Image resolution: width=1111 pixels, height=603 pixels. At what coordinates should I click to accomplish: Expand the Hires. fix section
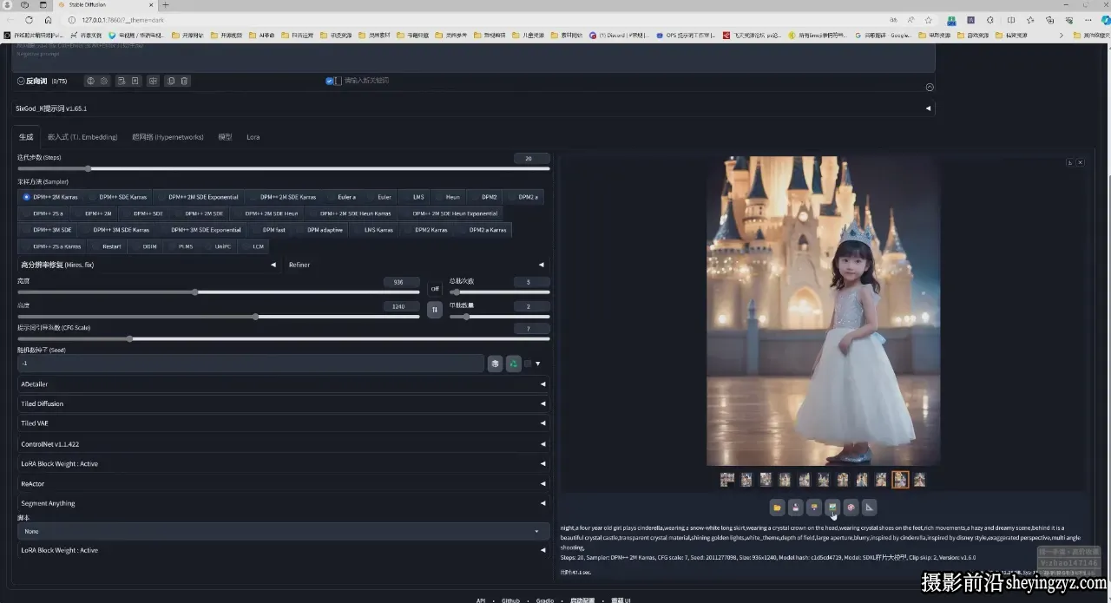(x=148, y=265)
